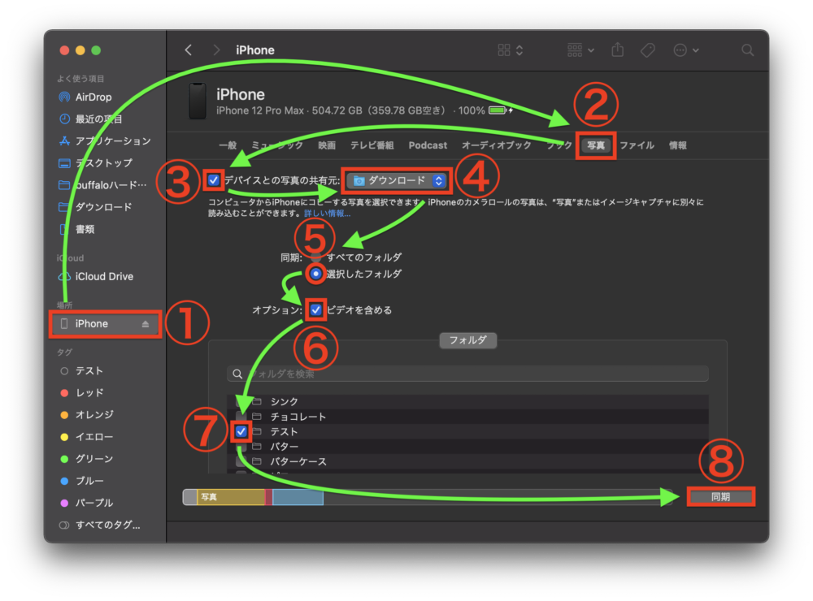Filter by the イエロー tag

87,437
